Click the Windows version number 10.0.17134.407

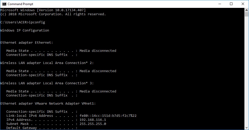[69, 10]
